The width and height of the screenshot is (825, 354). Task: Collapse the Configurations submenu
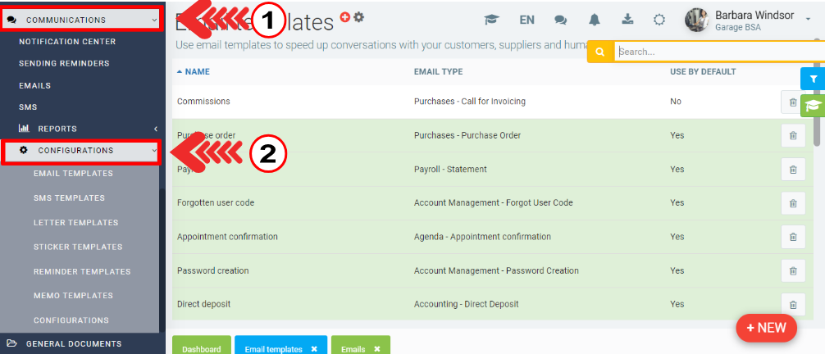pyautogui.click(x=154, y=151)
